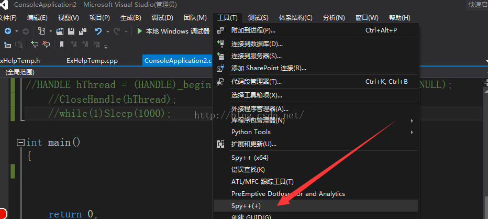Choose PreEmptive Dotfuscator and Analytics entry
This screenshot has height=219, width=488.
point(316,194)
